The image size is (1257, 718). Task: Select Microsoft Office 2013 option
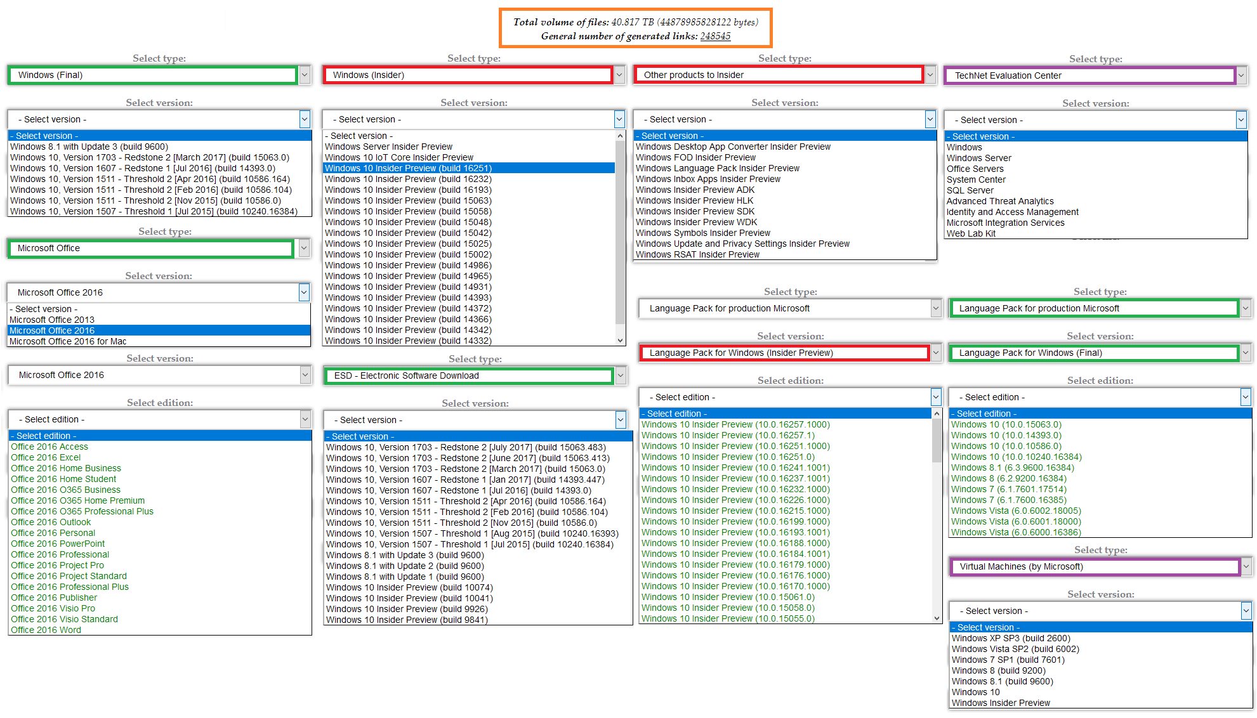coord(159,320)
